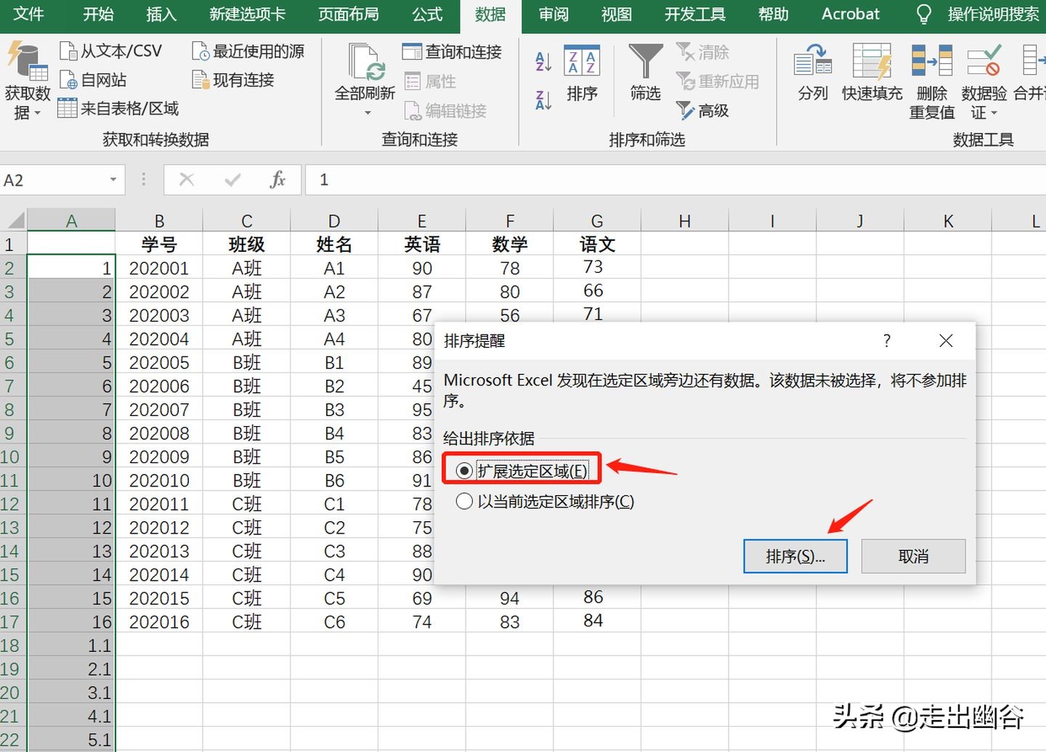Click the 取消 button in dialog
The height and width of the screenshot is (752, 1046).
coord(913,556)
